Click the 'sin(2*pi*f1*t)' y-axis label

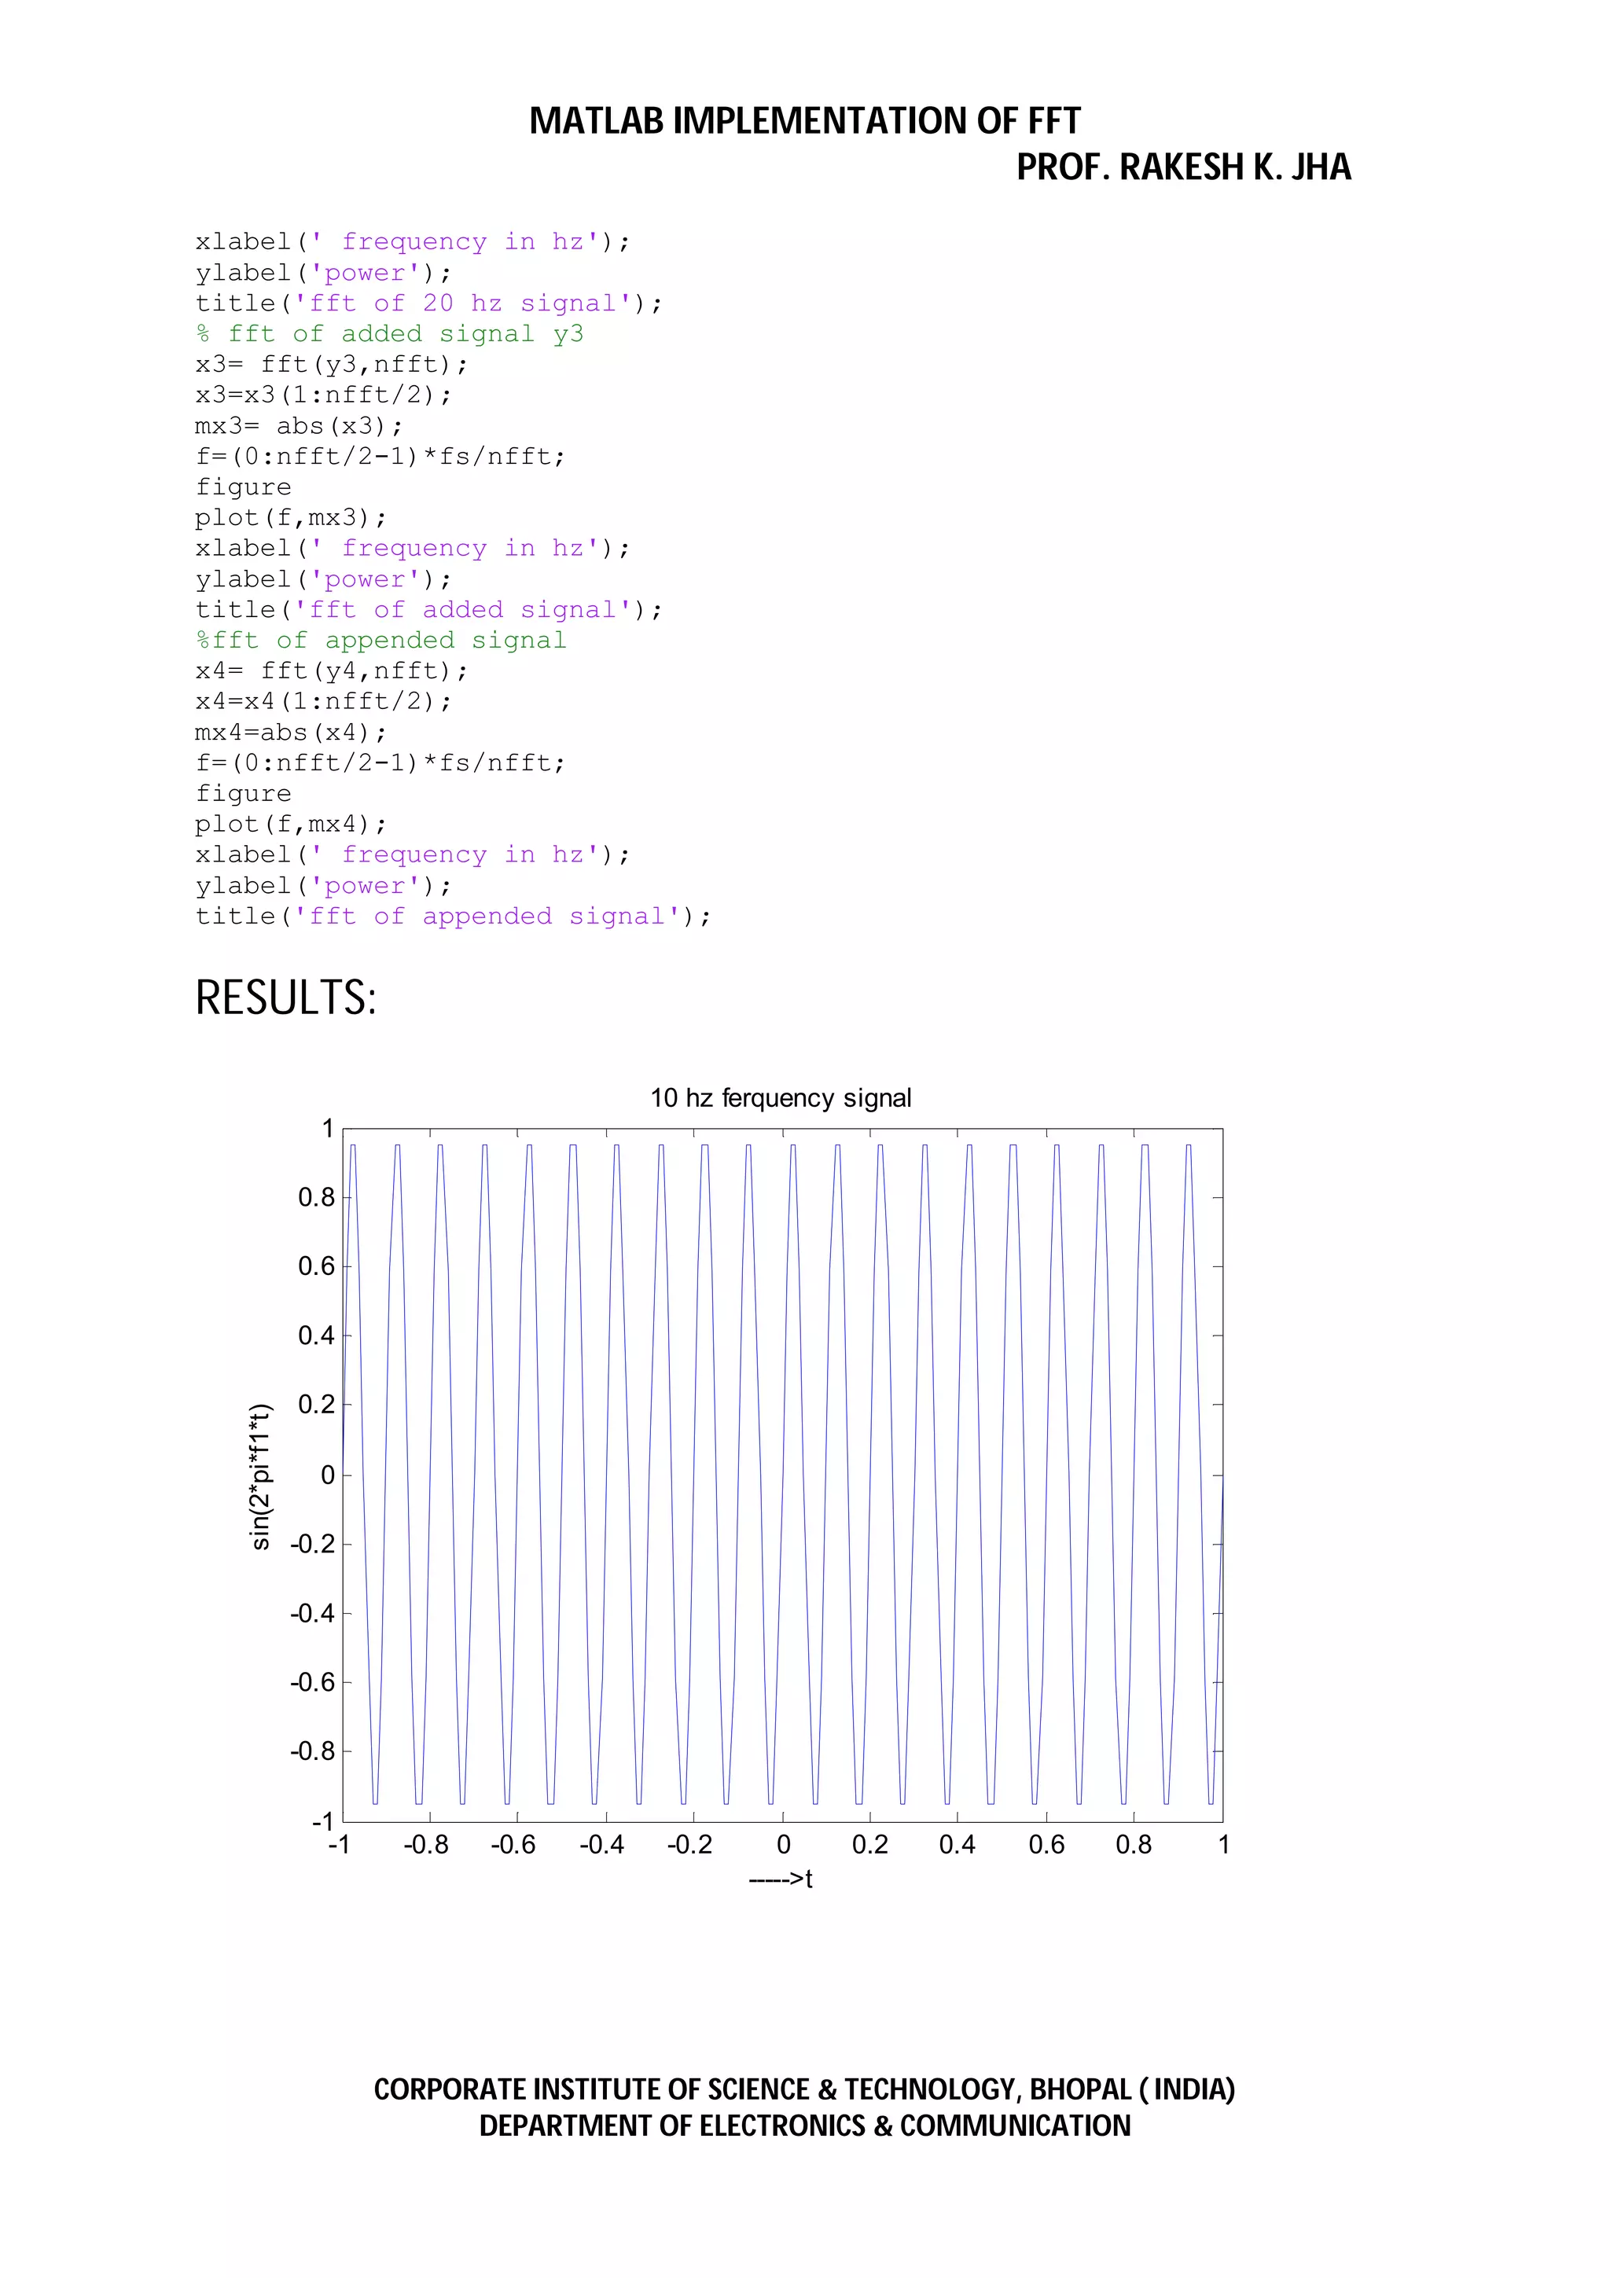tap(260, 1476)
